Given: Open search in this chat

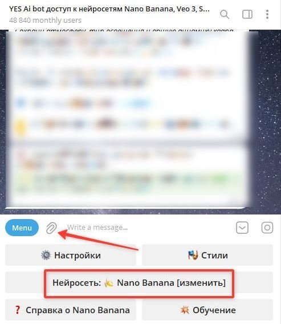Looking at the screenshot, I should click(x=225, y=14).
